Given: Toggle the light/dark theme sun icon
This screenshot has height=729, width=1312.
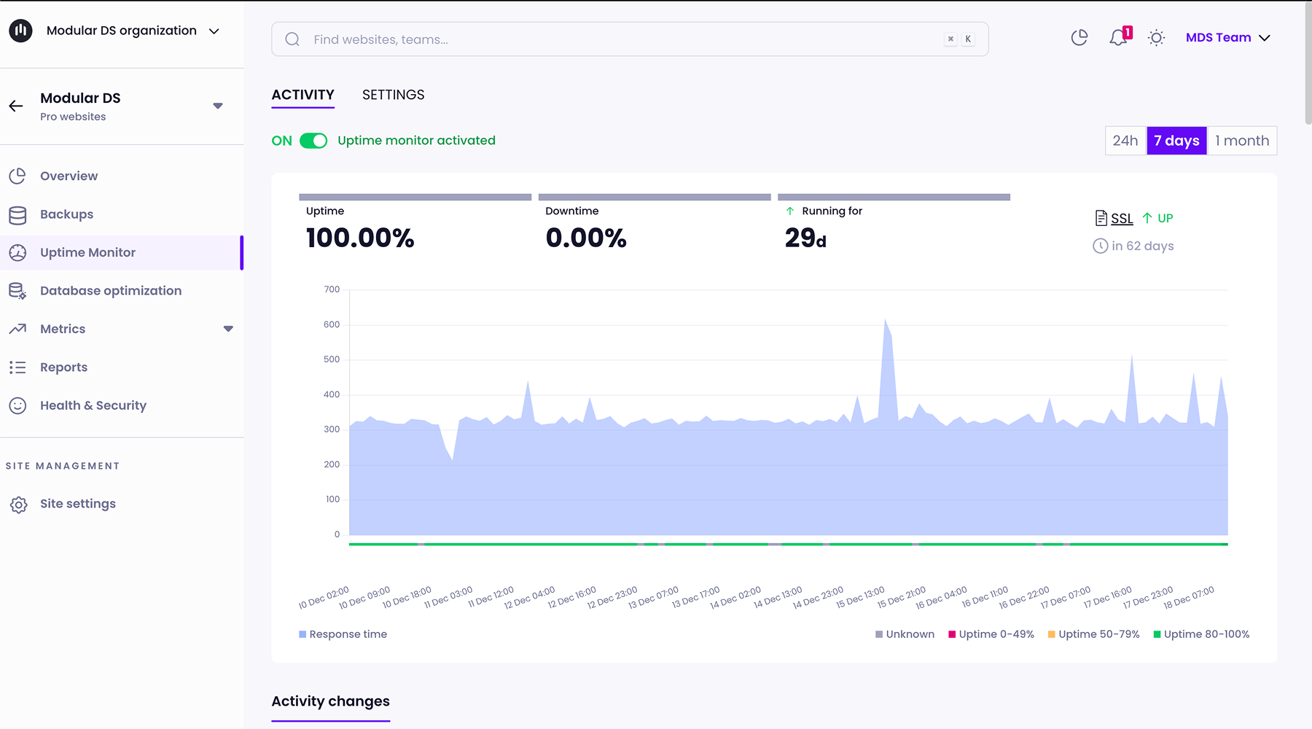Looking at the screenshot, I should [1156, 38].
